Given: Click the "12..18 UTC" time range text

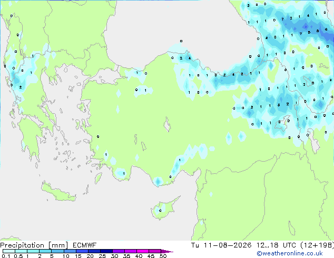Looking at the screenshot, I should tap(276, 245).
